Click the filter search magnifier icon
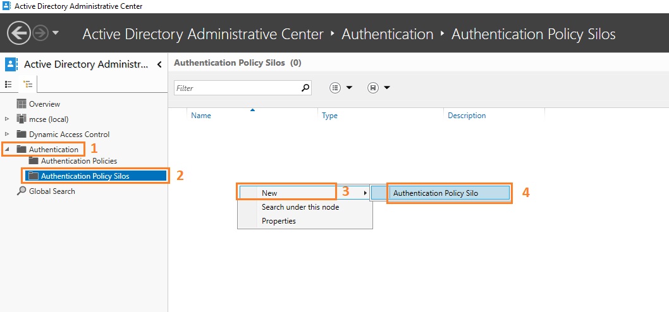The image size is (669, 312). [305, 88]
